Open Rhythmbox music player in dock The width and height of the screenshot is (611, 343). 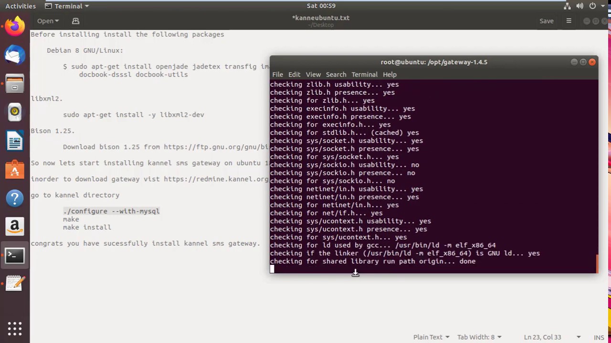(x=15, y=112)
